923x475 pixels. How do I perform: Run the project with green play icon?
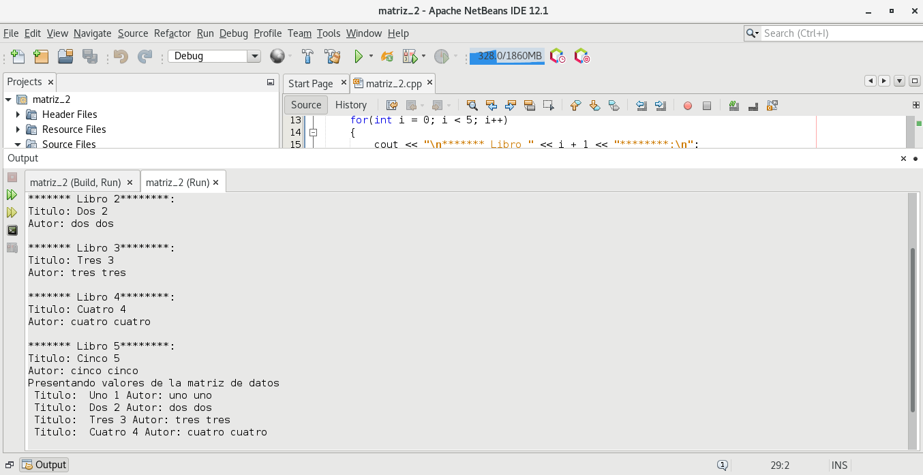[x=358, y=57]
